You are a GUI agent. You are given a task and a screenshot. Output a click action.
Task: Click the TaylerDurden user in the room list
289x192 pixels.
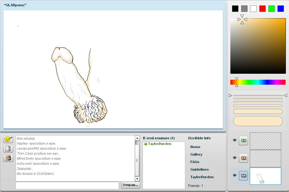160,144
